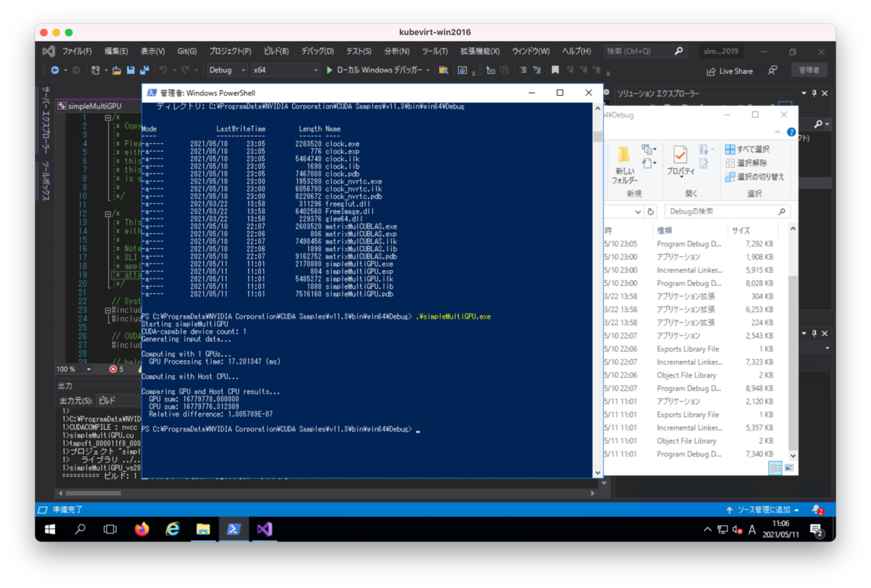Click the search magnifier in Visual Studio
871x588 pixels.
[679, 52]
